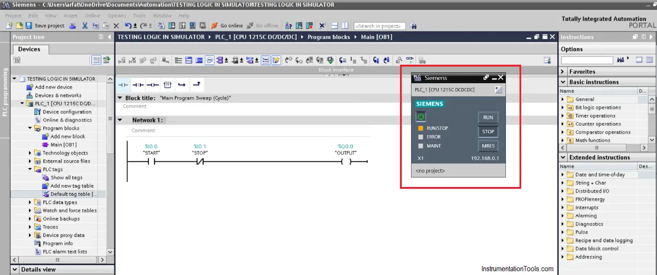Click the open branch arrow icon
Image resolution: width=657 pixels, height=275 pixels.
182,85
